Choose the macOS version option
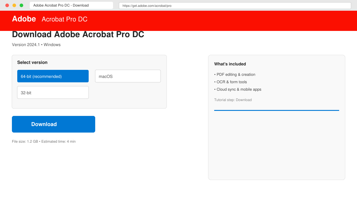This screenshot has width=357, height=214. click(128, 76)
